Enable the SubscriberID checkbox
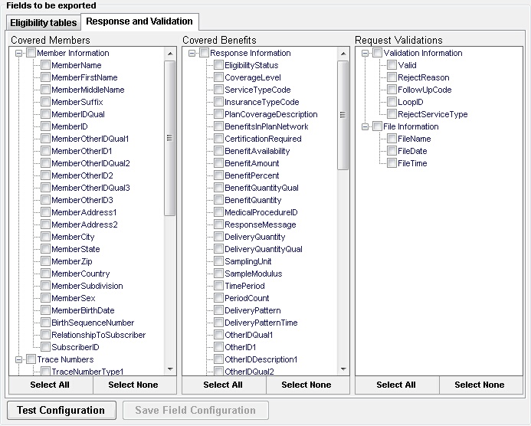The width and height of the screenshot is (531, 426). (46, 347)
